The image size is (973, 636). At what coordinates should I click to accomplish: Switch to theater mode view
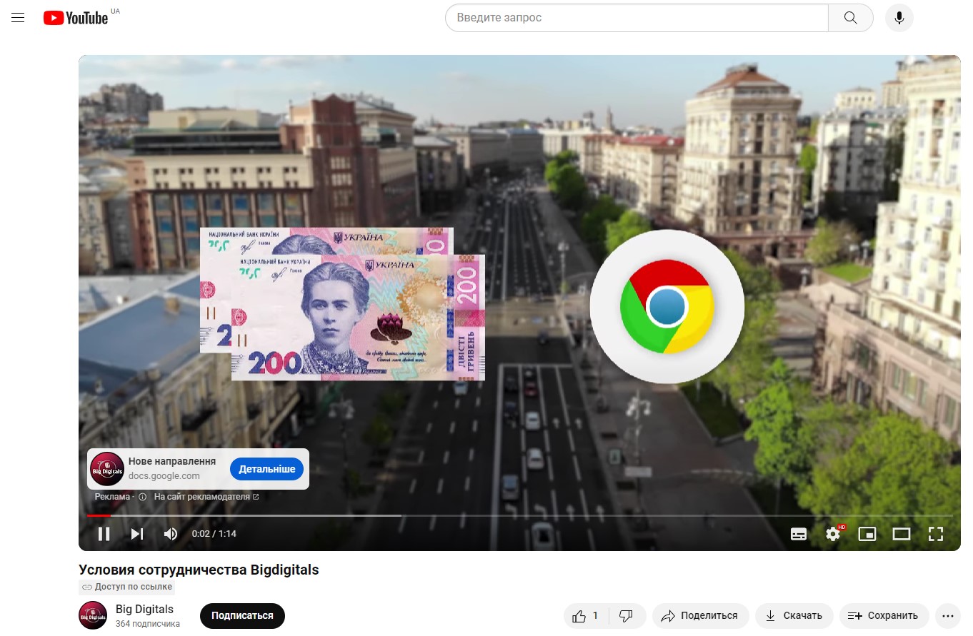click(x=902, y=534)
